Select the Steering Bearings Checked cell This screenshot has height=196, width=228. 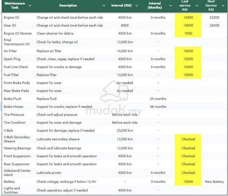(x=188, y=148)
